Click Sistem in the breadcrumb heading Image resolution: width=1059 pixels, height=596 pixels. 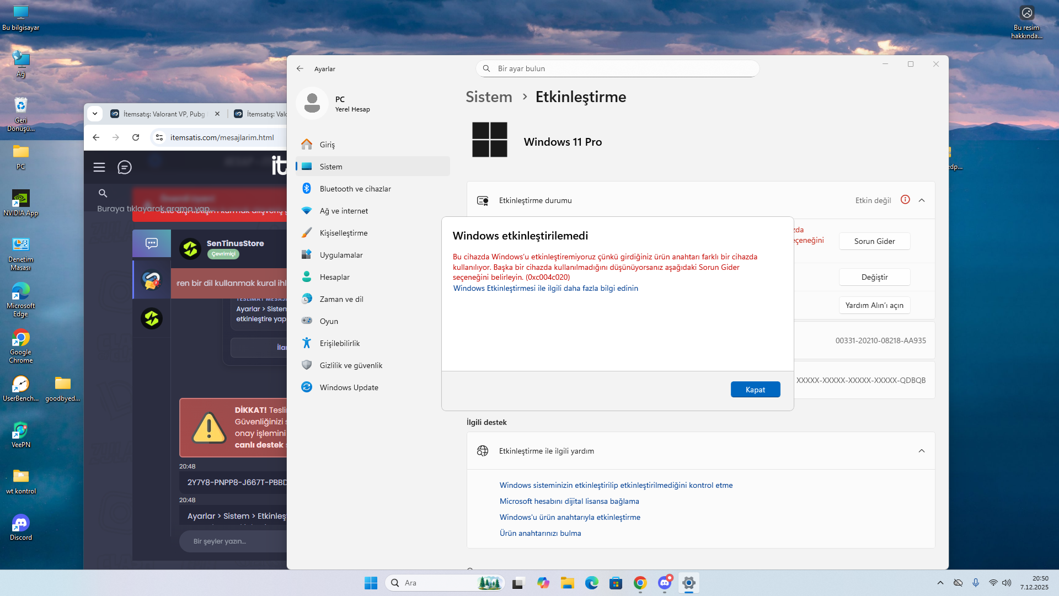point(489,97)
